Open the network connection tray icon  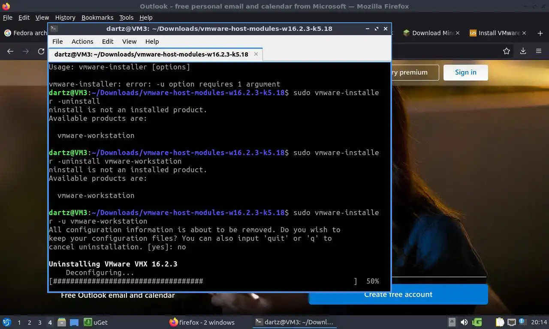512,322
